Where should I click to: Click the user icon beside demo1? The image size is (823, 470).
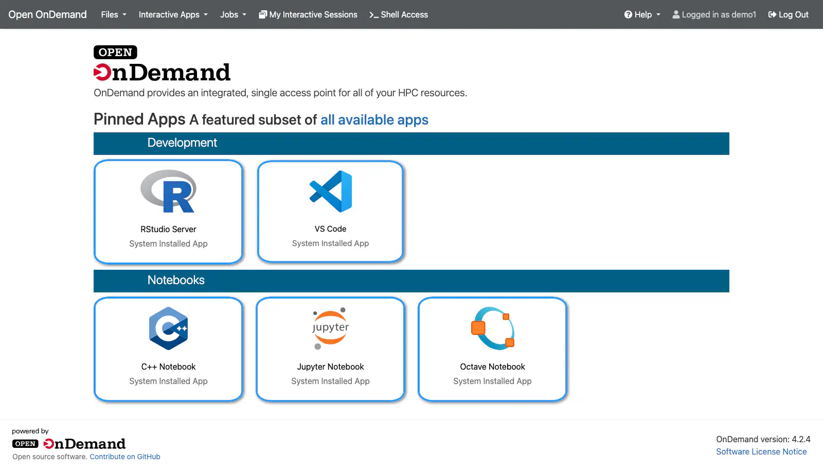tap(676, 14)
